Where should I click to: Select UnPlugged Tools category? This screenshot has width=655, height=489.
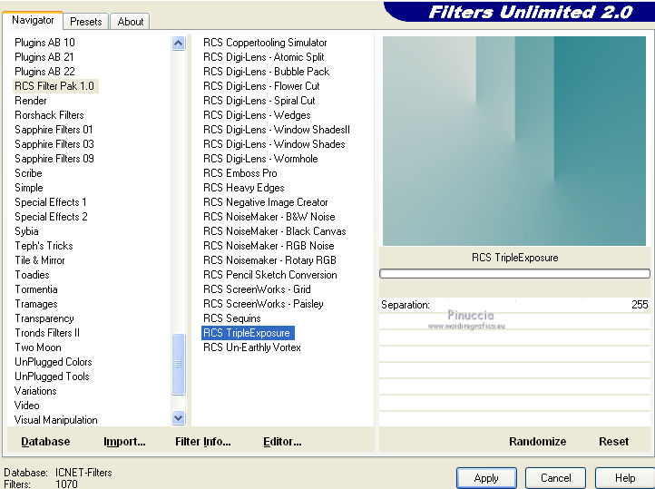(52, 377)
